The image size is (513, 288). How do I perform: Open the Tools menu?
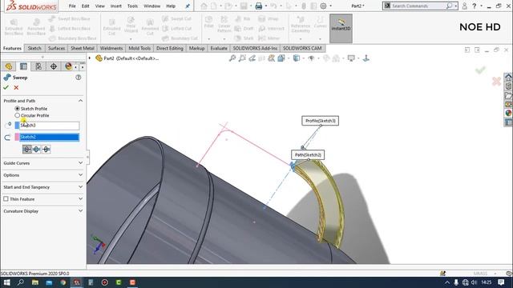(132, 6)
